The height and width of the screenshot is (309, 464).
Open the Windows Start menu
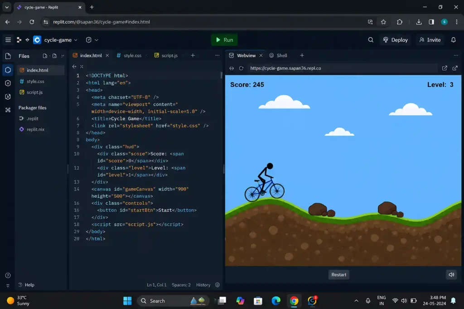[127, 301]
